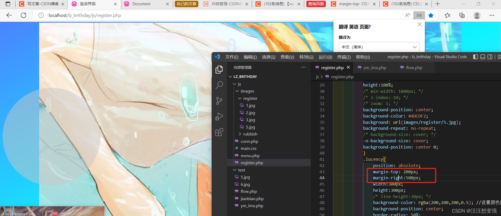Open the browser collections icon
This screenshot has width=501, height=216.
pyautogui.click(x=462, y=15)
